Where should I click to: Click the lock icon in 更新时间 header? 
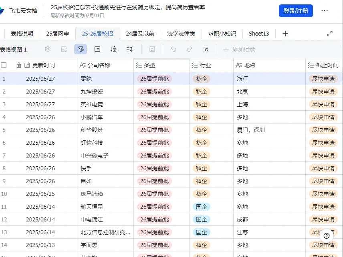pyautogui.click(x=19, y=65)
